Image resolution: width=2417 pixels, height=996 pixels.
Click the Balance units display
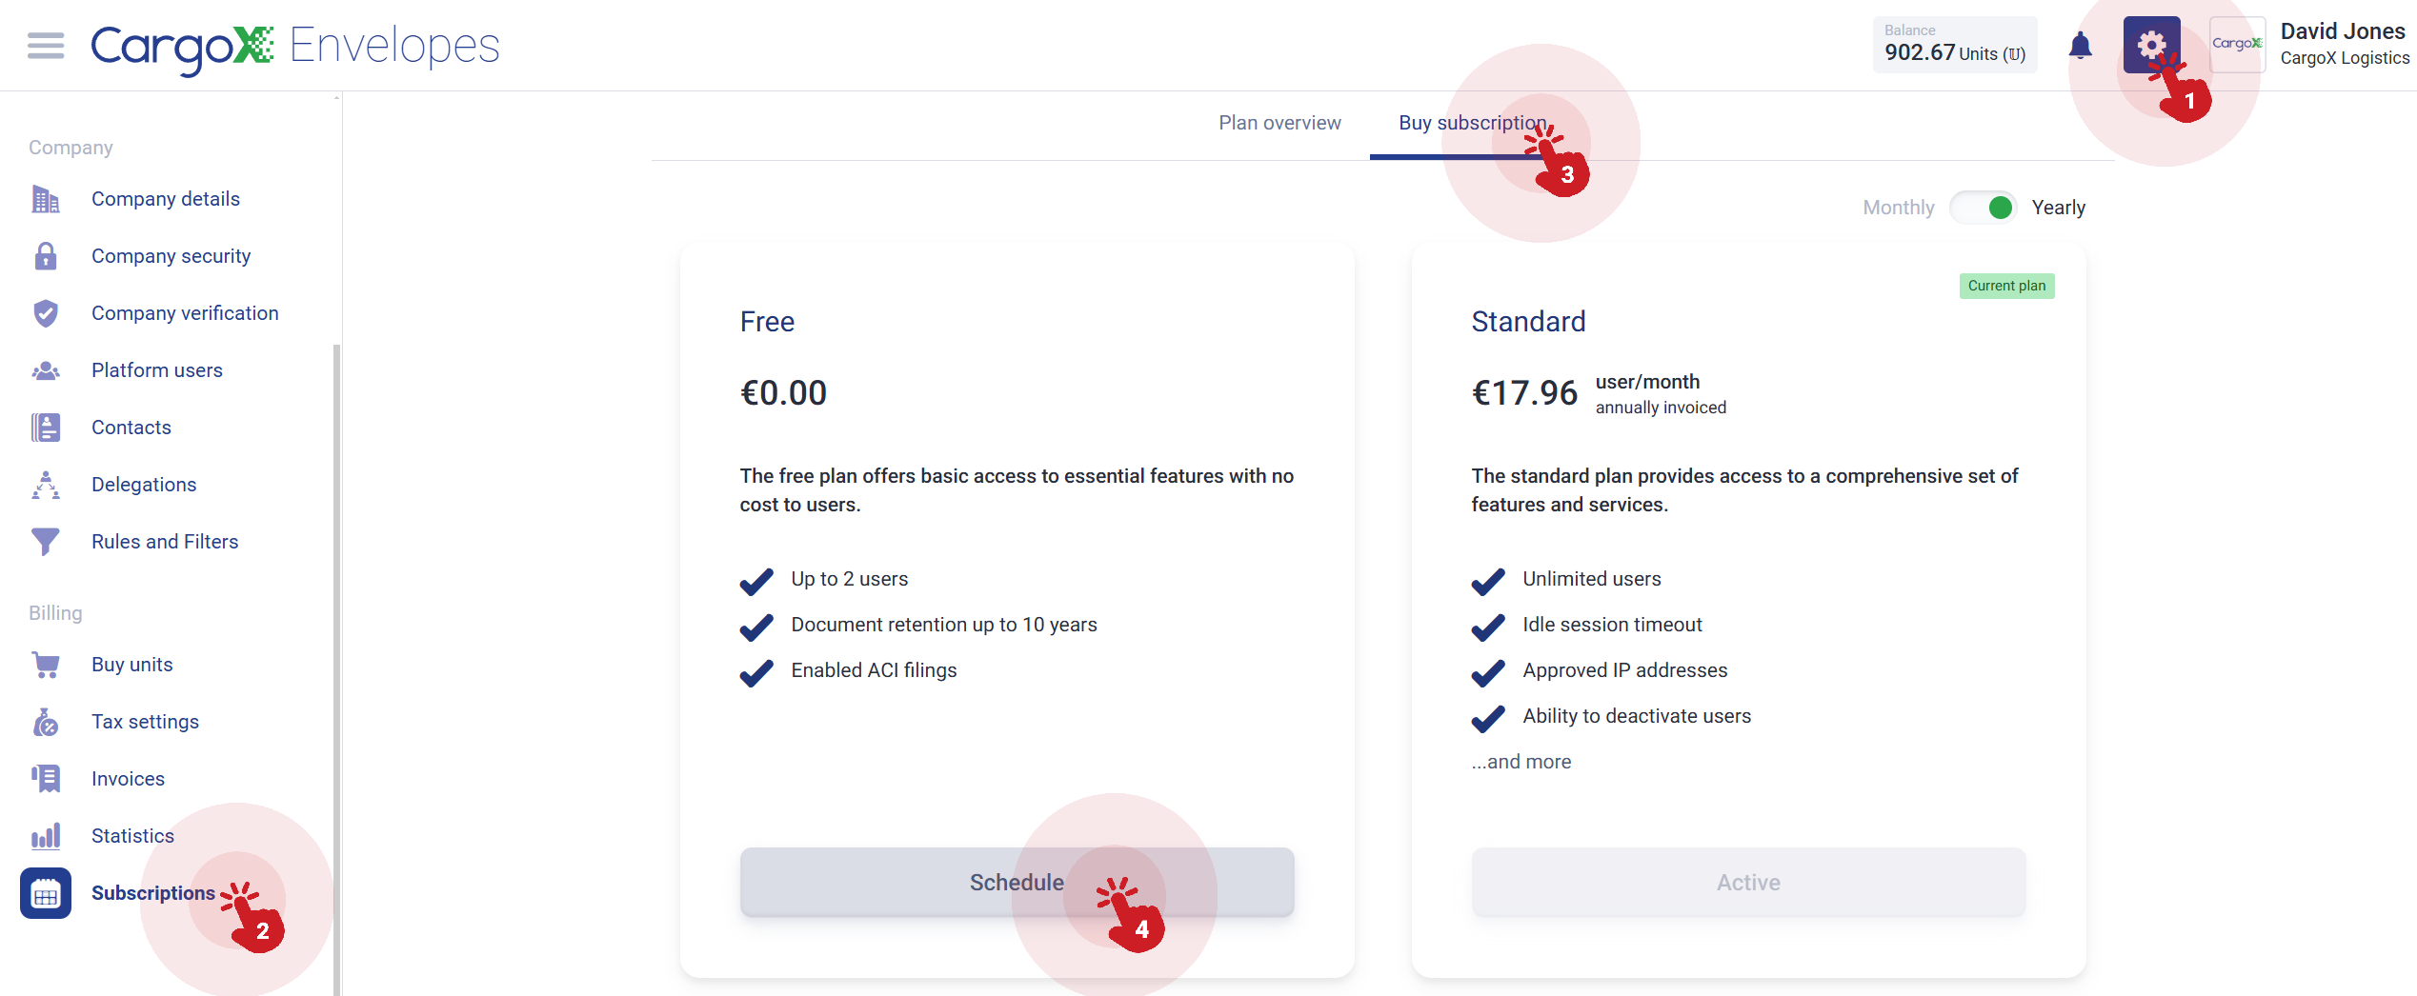tap(1955, 45)
